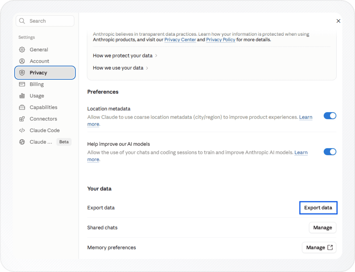The width and height of the screenshot is (355, 272).
Task: Switch to the Usage section
Action: click(x=45, y=96)
